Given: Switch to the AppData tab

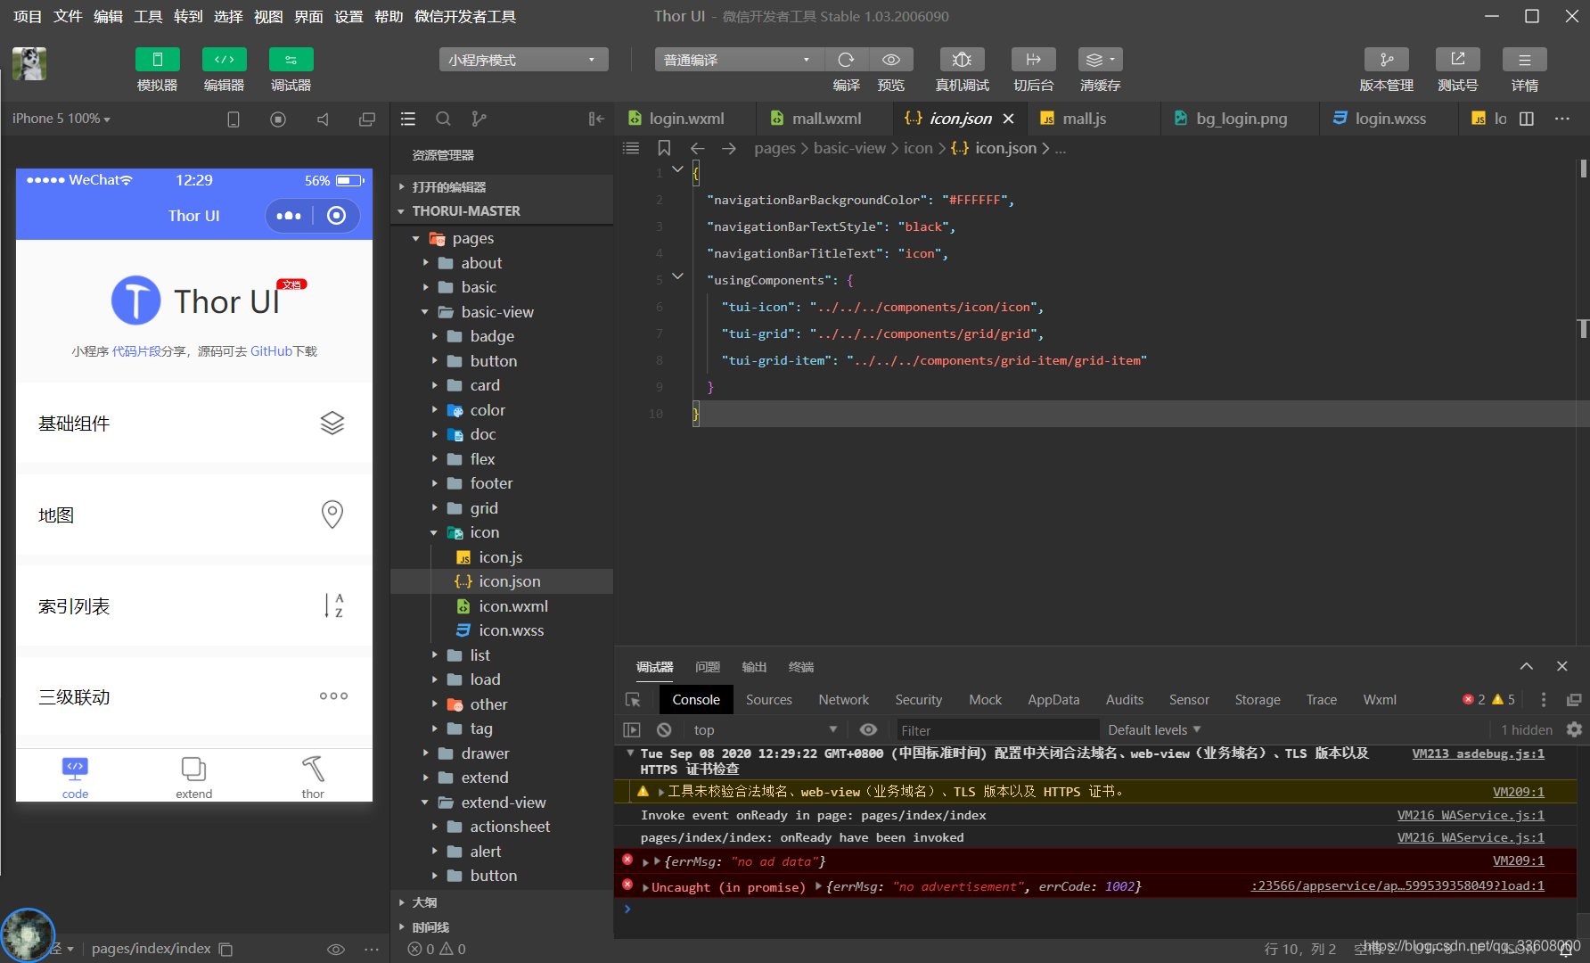Looking at the screenshot, I should [x=1053, y=700].
